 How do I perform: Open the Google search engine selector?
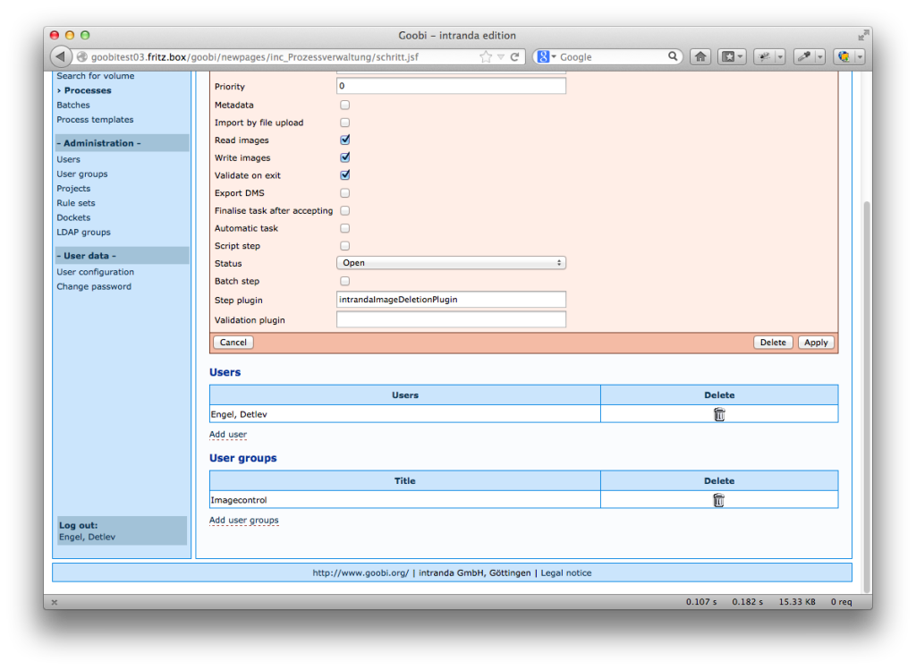tap(546, 56)
